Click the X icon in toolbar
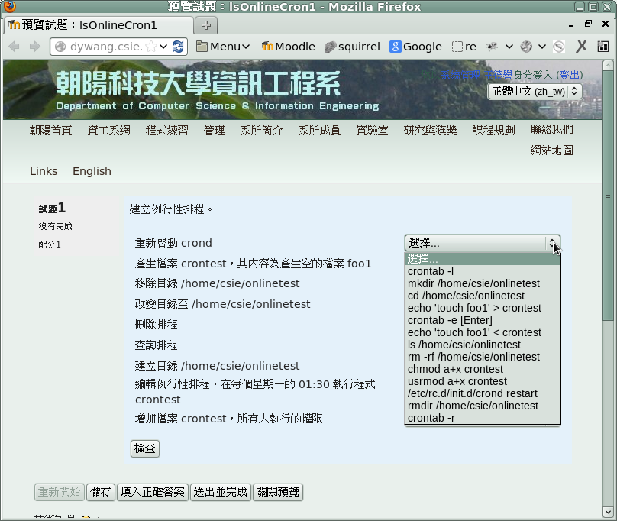The width and height of the screenshot is (617, 521). (581, 47)
